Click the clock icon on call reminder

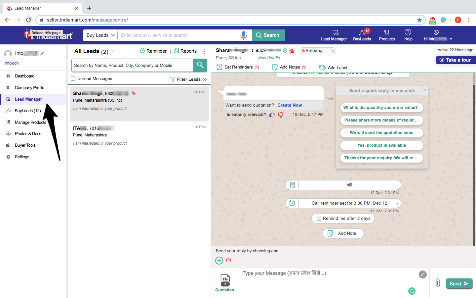[292, 203]
